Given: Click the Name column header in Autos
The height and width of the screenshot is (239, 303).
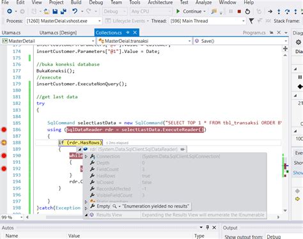Looking at the screenshot, I should coord(12,236).
